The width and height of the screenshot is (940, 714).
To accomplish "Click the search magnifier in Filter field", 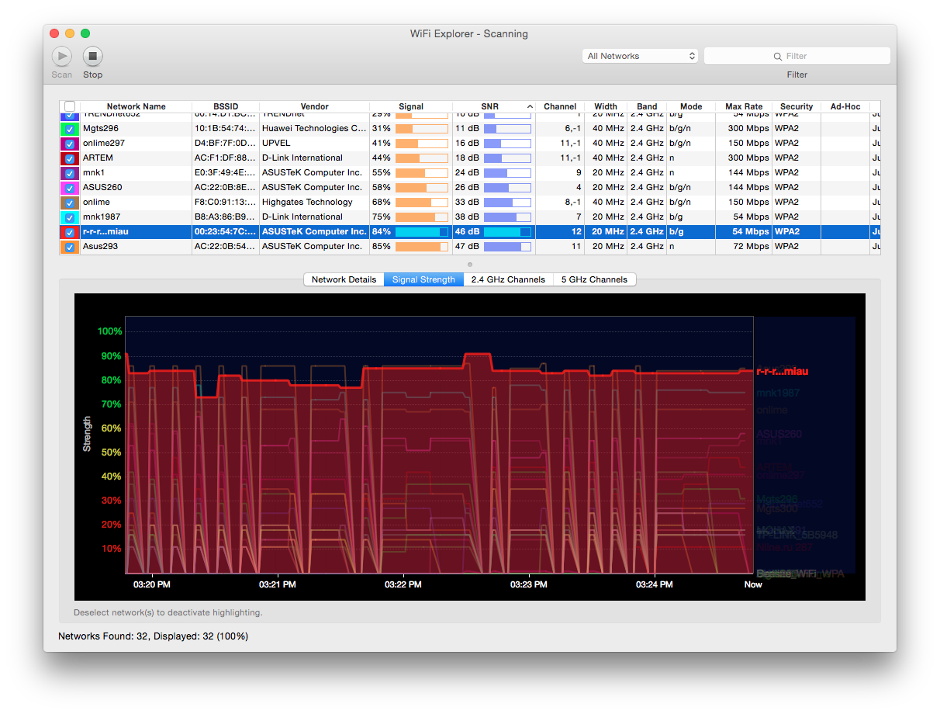I will tap(778, 56).
